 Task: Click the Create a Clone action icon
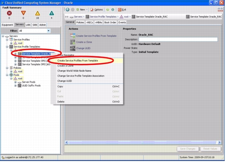[72, 42]
